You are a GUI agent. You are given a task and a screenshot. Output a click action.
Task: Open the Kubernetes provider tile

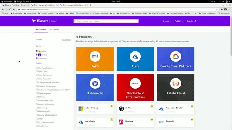(95, 87)
